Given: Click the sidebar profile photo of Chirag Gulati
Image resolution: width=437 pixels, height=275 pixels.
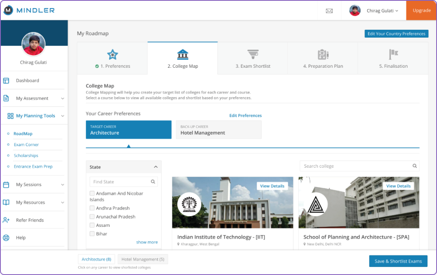Looking at the screenshot, I should pos(33,44).
